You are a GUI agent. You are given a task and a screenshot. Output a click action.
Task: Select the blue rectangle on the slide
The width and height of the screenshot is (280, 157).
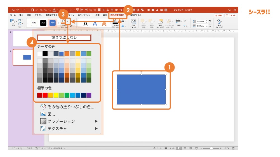click(x=141, y=89)
